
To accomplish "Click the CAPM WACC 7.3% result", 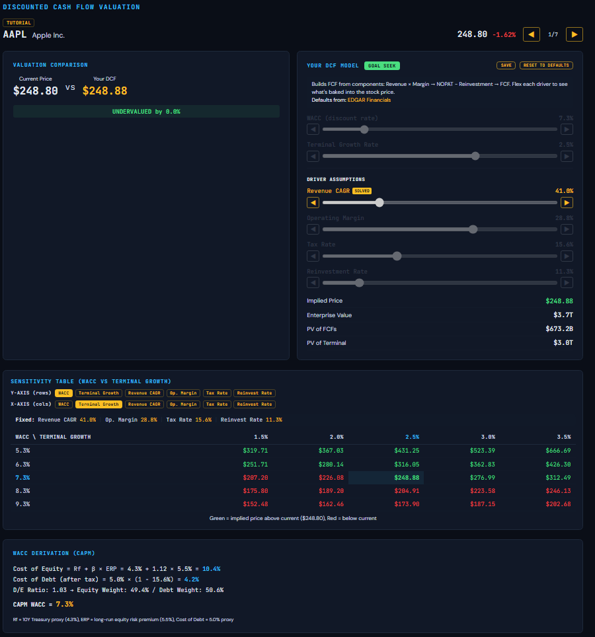I will pos(65,604).
